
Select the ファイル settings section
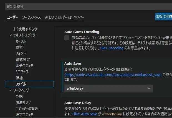29,84
